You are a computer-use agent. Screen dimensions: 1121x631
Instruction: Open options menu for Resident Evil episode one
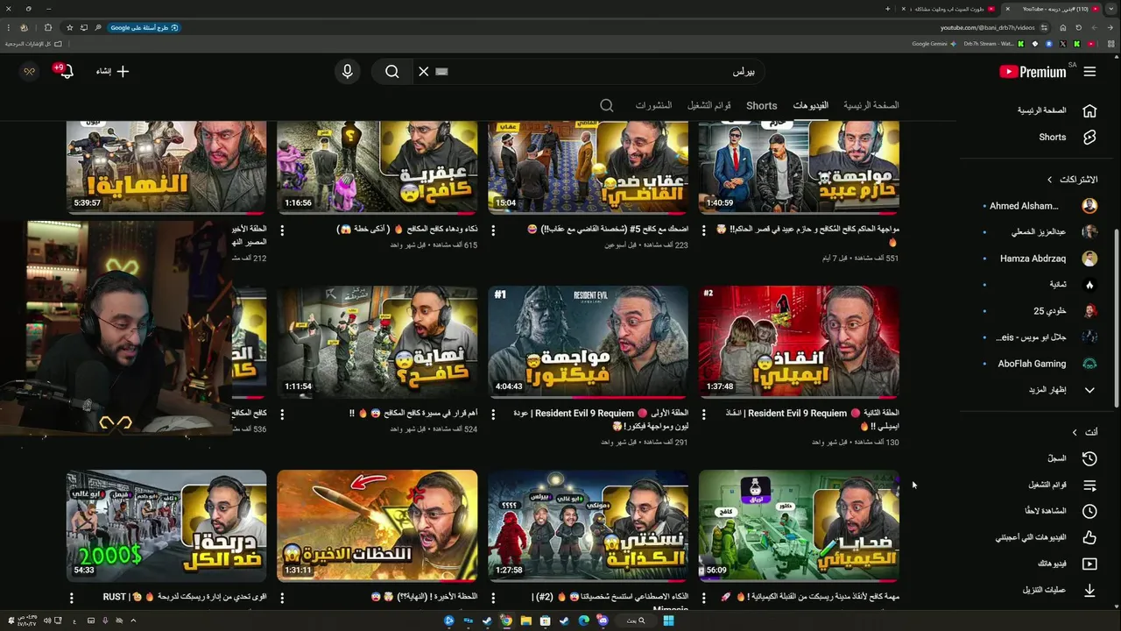pyautogui.click(x=493, y=414)
